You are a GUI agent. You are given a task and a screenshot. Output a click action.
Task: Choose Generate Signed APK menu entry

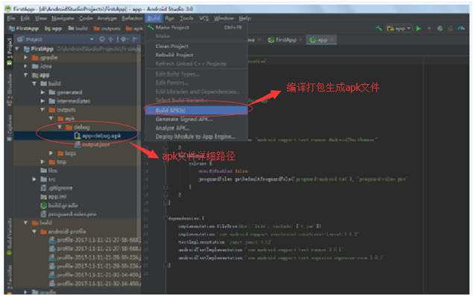click(x=184, y=119)
